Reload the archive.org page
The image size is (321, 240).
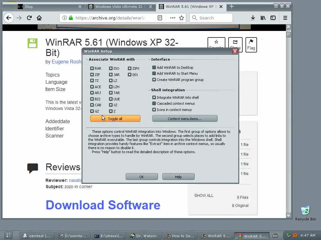click(x=29, y=18)
